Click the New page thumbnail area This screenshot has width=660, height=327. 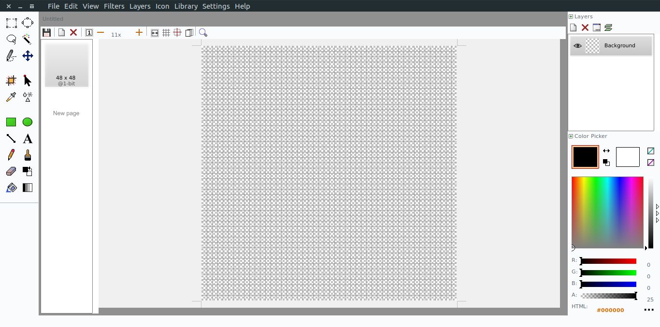tap(66, 113)
